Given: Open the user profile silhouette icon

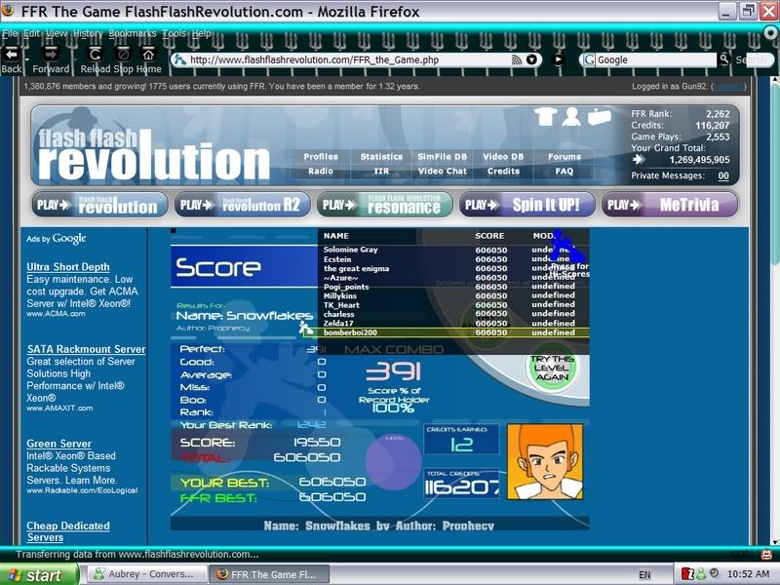Looking at the screenshot, I should [572, 118].
